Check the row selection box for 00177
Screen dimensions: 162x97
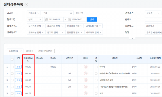point(12,87)
